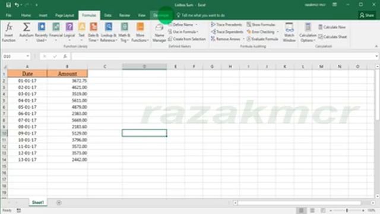Screen dimensions: 380x214
Task: Select the Sheet1 tab
Action: tap(38, 203)
